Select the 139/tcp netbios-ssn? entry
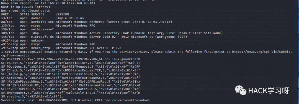The height and width of the screenshot is (104, 299). pyautogui.click(x=27, y=29)
